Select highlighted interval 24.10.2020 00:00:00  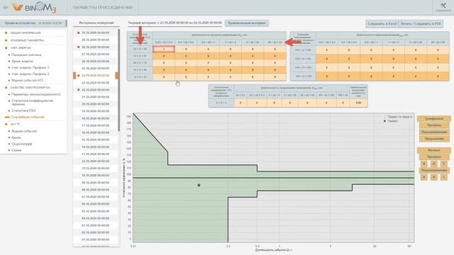click(x=96, y=76)
